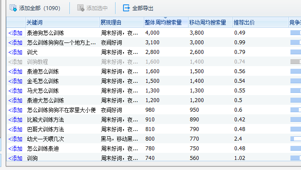
Task: Select keyword text 马犬怎么训练
Action: (x=43, y=91)
